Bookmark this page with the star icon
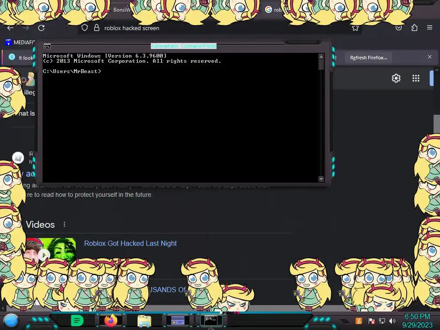 [x=355, y=28]
